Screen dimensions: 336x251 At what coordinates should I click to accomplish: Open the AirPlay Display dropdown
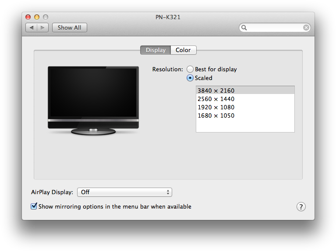(x=124, y=192)
